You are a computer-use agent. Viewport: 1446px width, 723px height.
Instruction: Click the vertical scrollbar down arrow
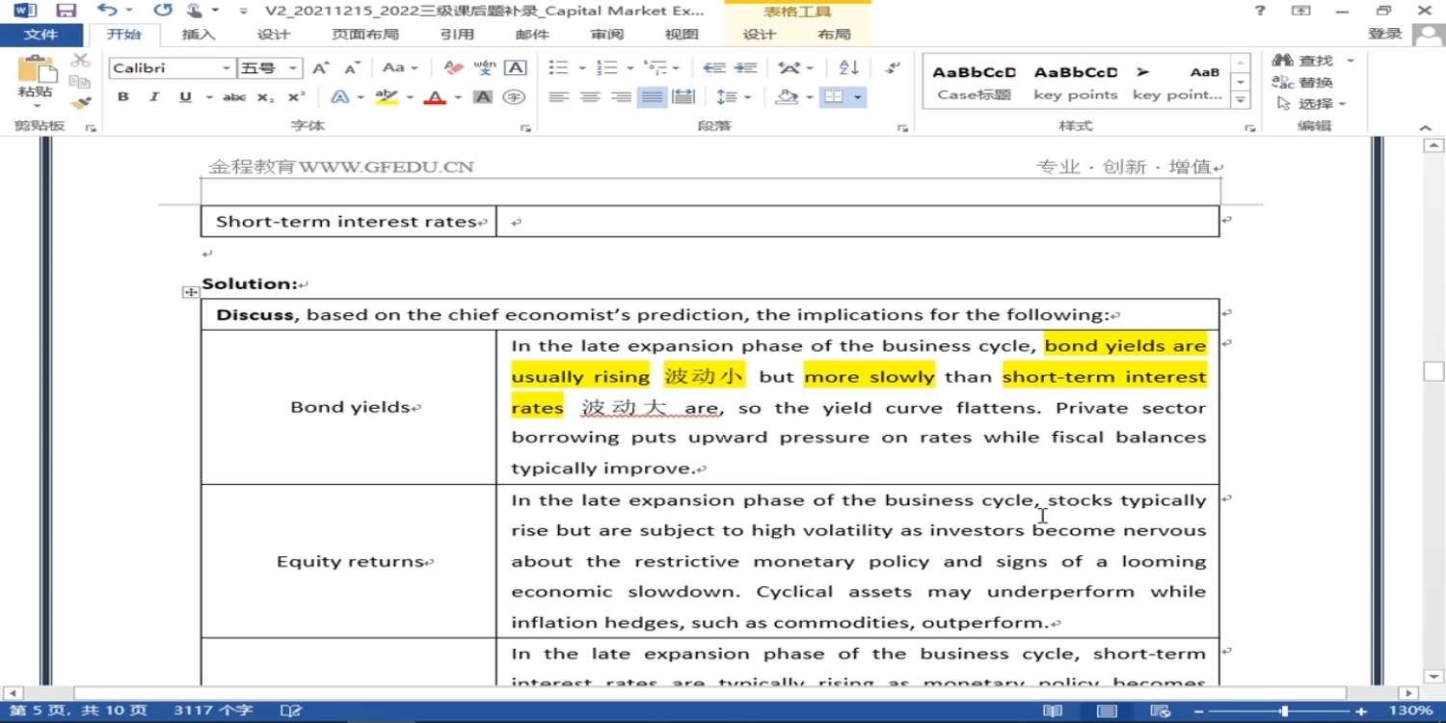point(1434,677)
